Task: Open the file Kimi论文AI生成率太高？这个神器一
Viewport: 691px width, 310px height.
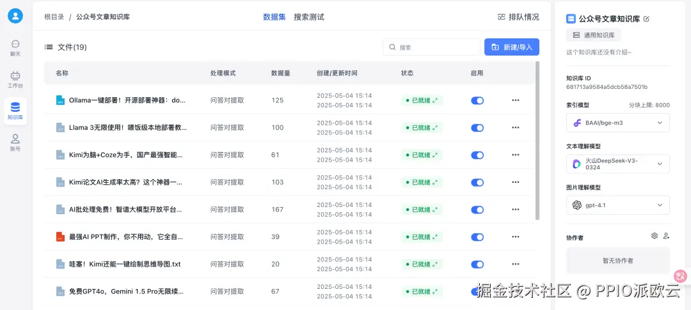Action: tap(125, 182)
